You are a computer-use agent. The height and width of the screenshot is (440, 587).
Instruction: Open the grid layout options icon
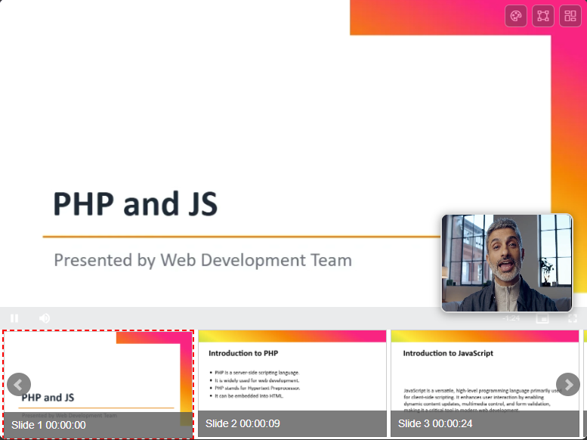570,16
